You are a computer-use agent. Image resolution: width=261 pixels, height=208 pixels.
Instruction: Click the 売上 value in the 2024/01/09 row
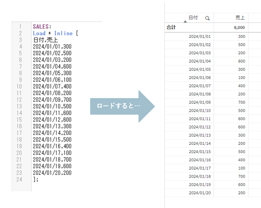click(241, 102)
